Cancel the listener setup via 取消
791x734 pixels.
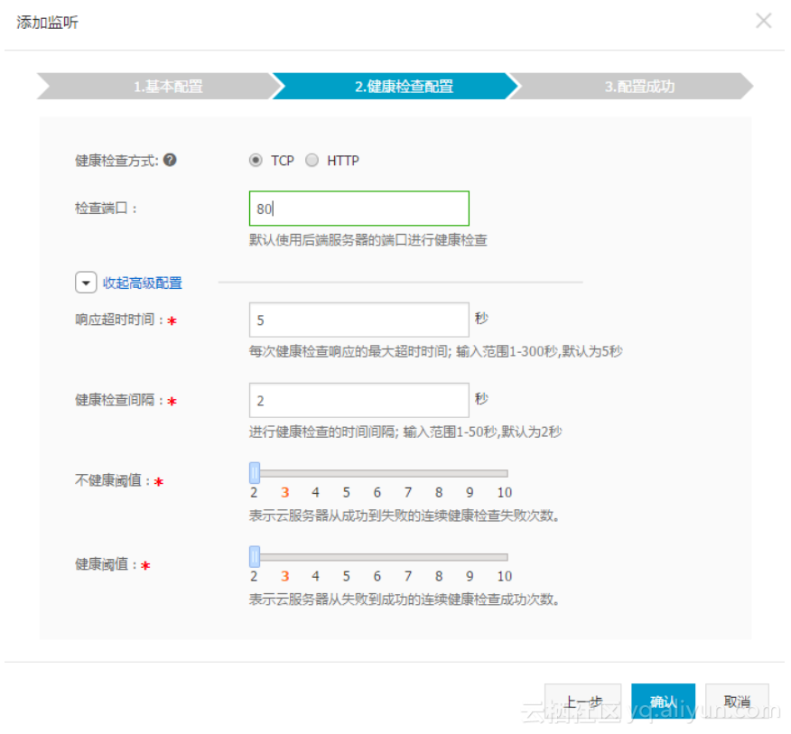[737, 701]
